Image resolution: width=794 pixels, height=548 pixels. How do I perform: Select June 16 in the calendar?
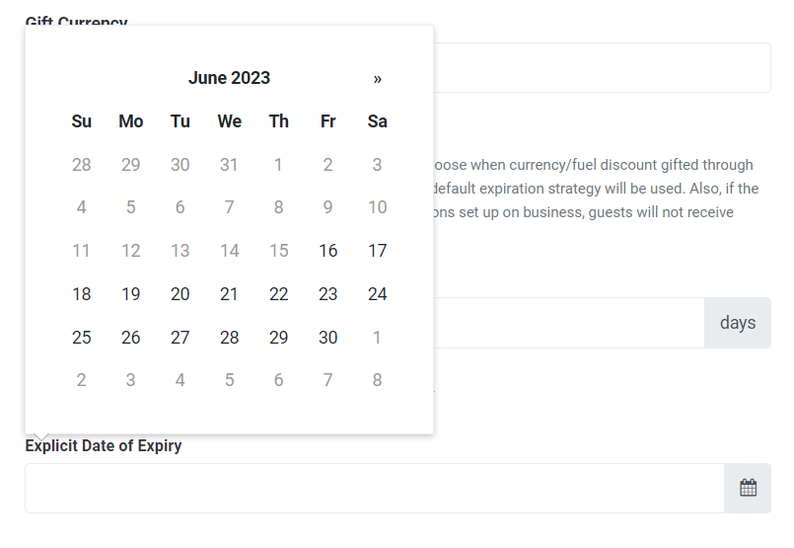(x=328, y=251)
